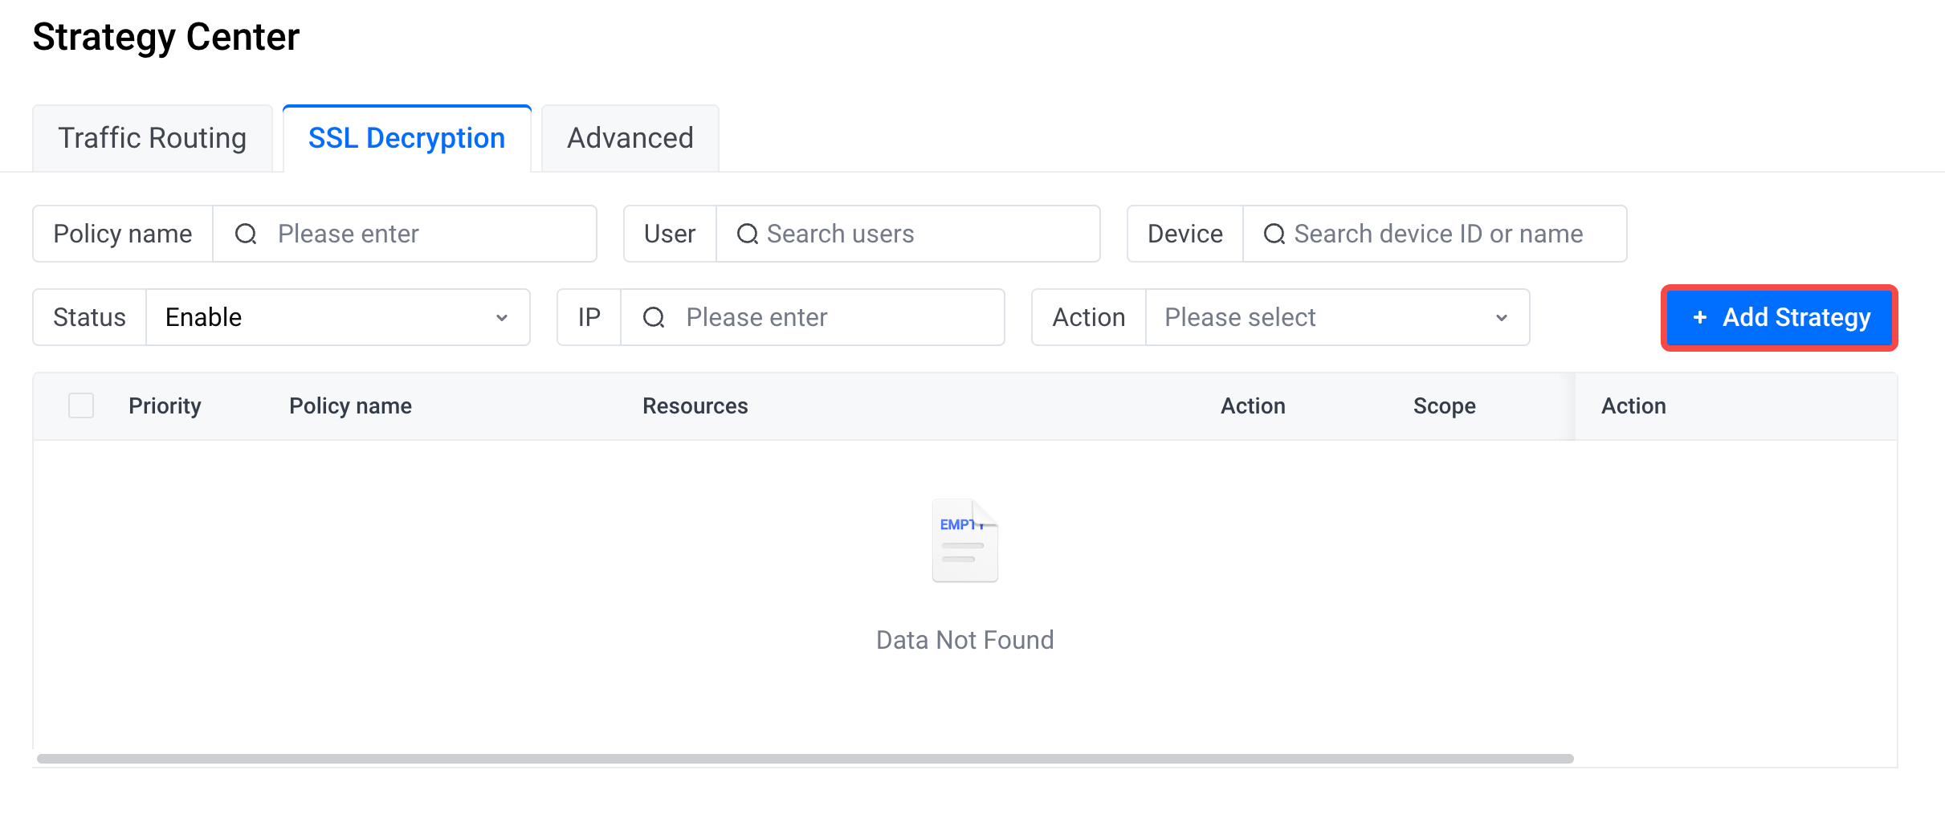Click the search icon in Device field
Viewport: 1945px width, 827px height.
[1274, 234]
